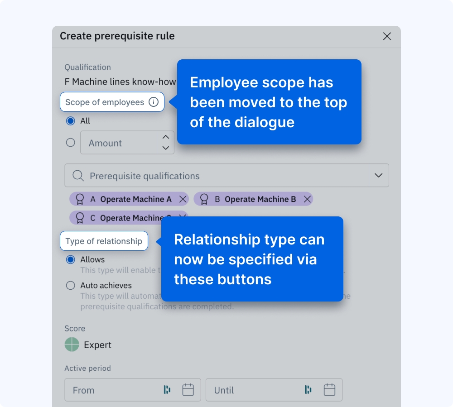Click the info icon beside Scope of employees
Viewport: 453px width, 407px height.
(154, 102)
